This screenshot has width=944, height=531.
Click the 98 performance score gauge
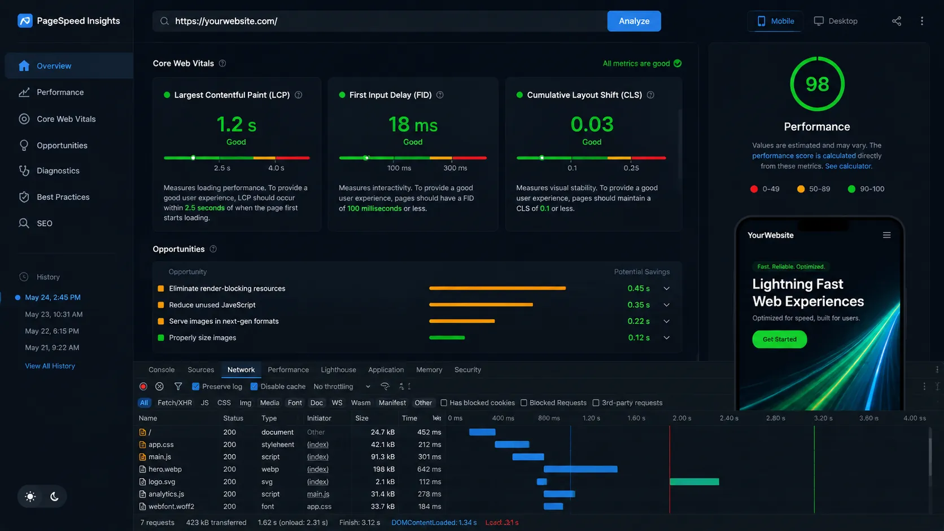click(817, 84)
